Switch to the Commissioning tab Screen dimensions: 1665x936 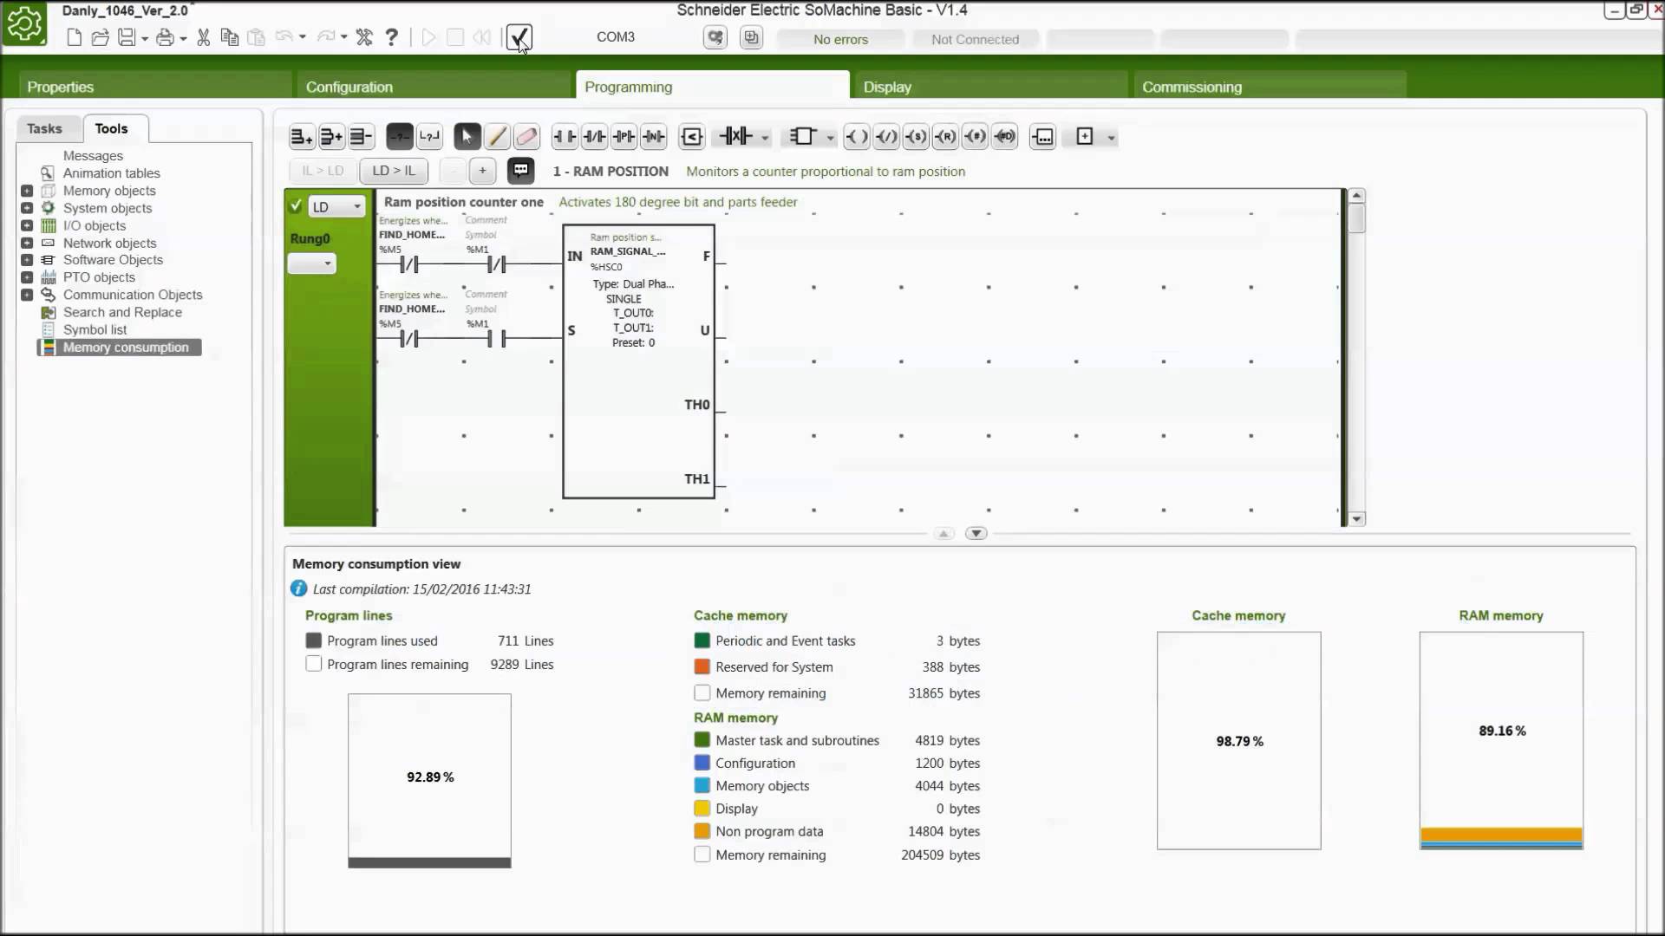point(1270,87)
